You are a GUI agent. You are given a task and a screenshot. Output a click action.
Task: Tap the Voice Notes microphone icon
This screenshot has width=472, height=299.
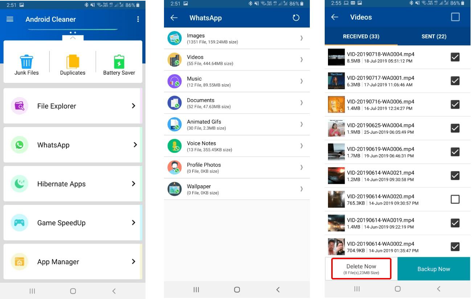[x=175, y=146]
